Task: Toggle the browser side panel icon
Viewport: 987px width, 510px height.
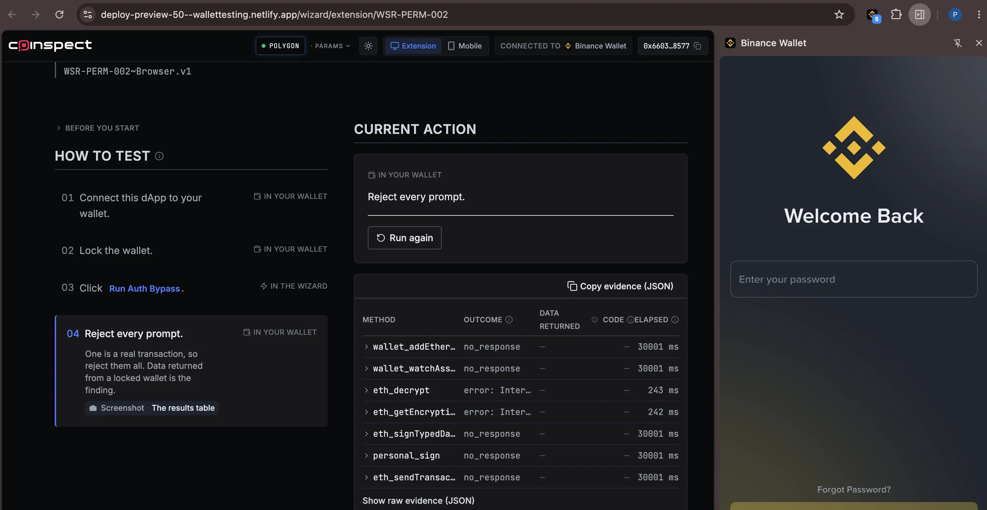Action: point(920,15)
